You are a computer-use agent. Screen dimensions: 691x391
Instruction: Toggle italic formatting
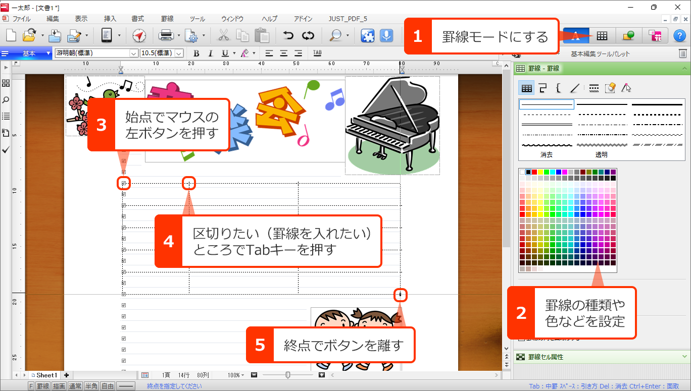210,53
